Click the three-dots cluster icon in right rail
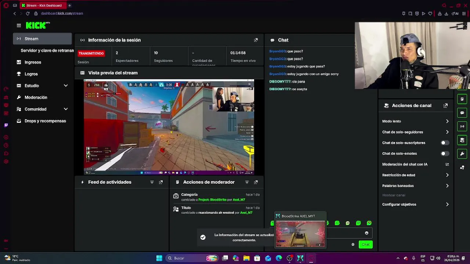 (462, 168)
